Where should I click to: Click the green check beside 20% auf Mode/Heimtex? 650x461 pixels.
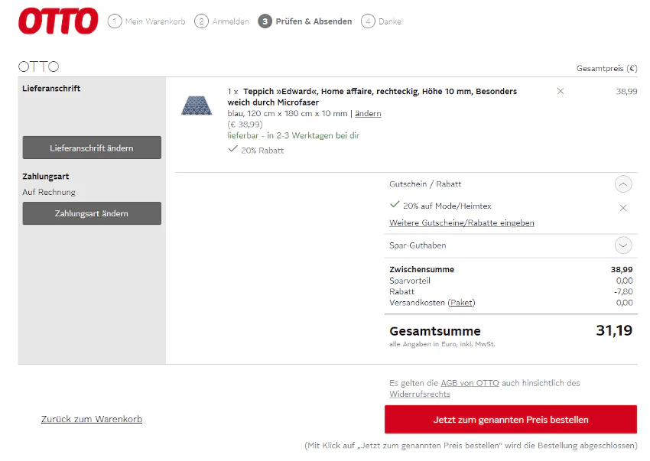point(395,204)
